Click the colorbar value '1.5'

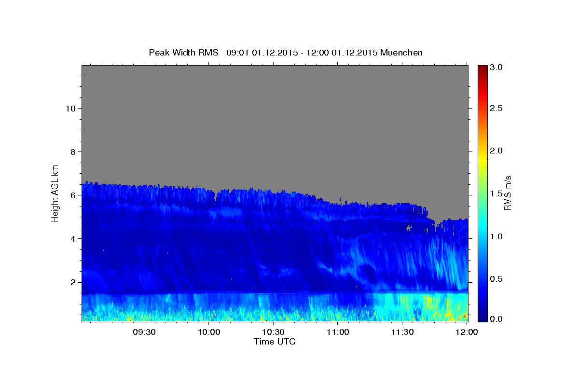(497, 193)
